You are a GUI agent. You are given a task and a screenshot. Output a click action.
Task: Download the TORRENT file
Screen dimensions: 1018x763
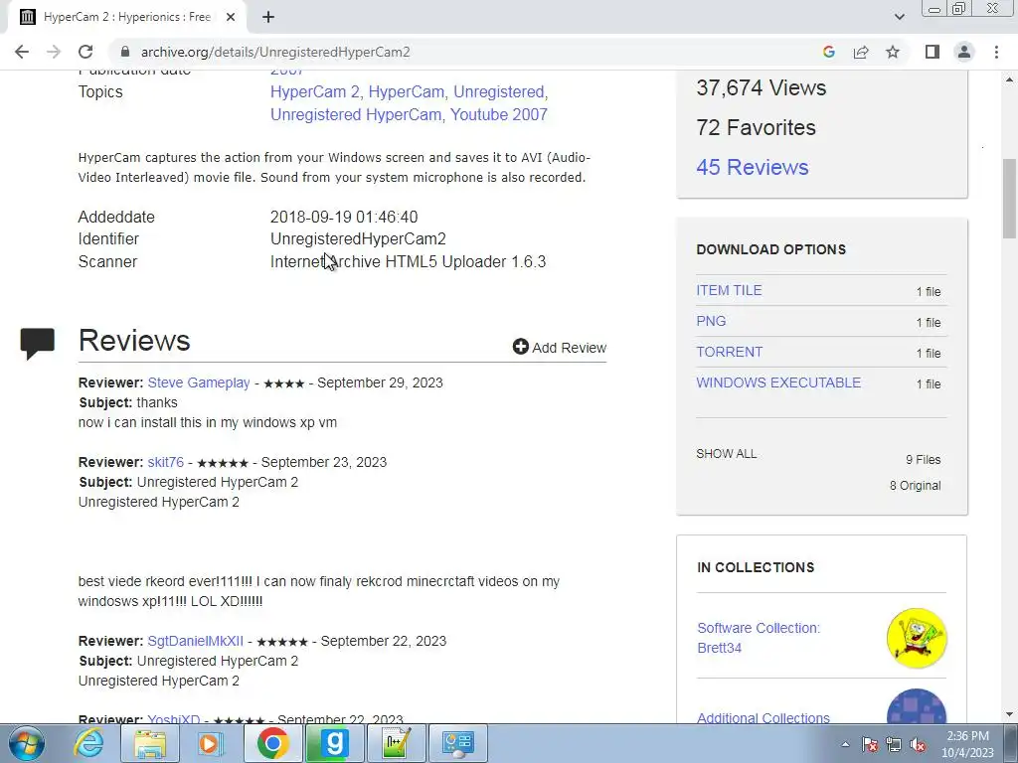729,352
